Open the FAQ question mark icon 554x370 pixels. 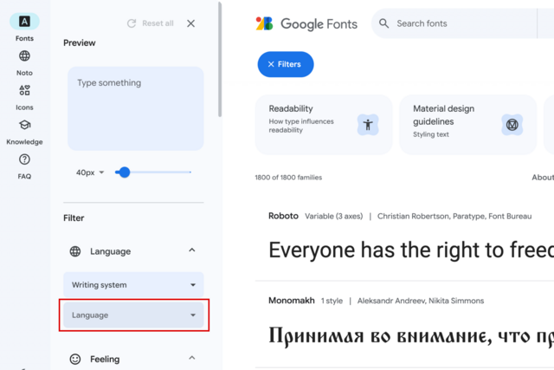(24, 159)
